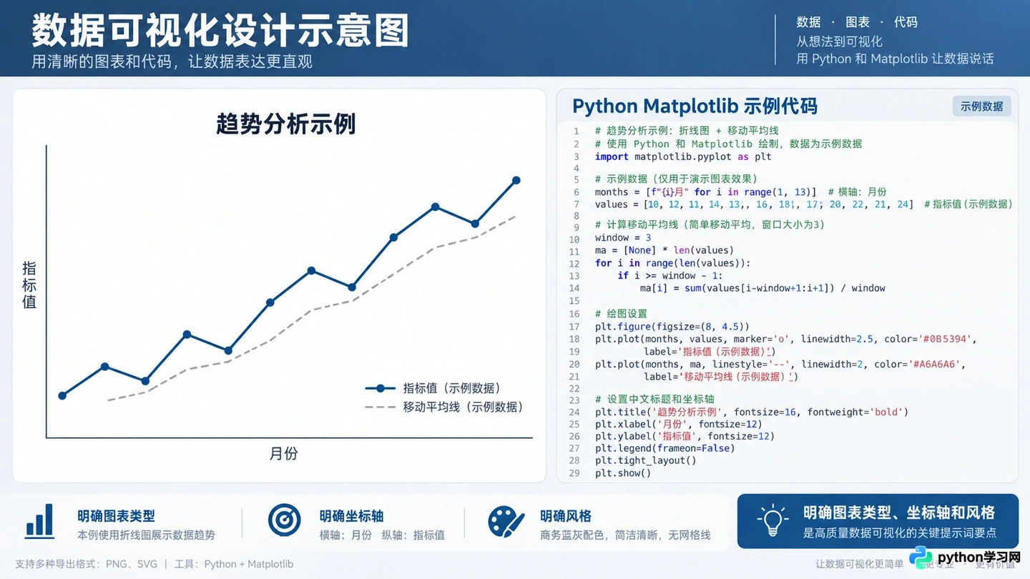Click the x-axis label "月份" under the chart
Image resolution: width=1030 pixels, height=579 pixels.
point(284,453)
